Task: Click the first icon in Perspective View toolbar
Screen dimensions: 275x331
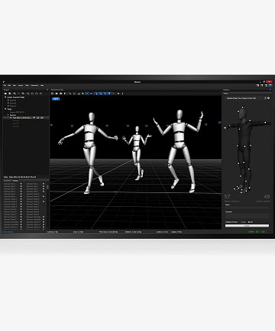Action: [53, 93]
